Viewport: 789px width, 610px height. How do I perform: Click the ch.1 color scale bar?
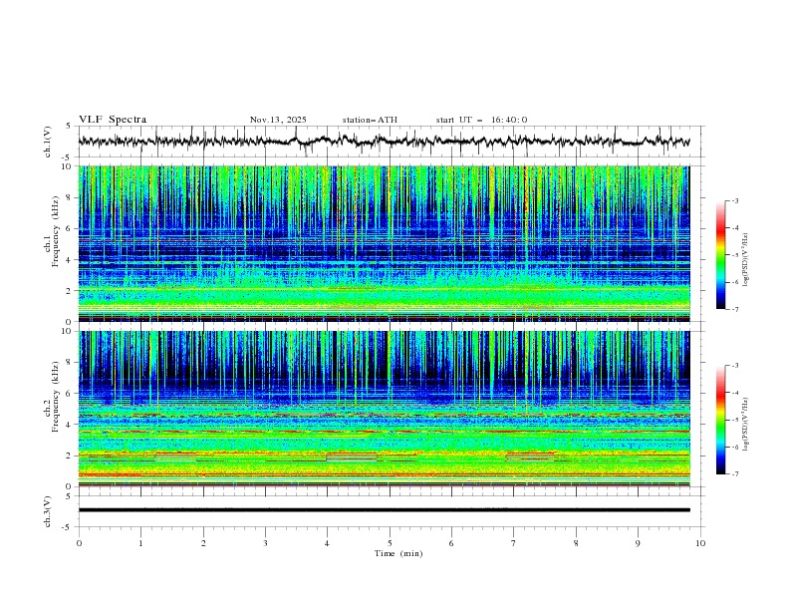pyautogui.click(x=720, y=255)
